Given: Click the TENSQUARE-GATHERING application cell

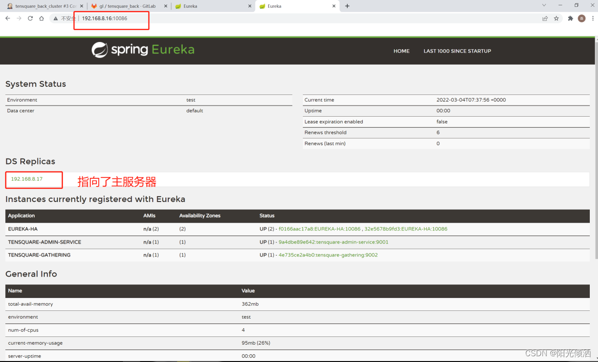Looking at the screenshot, I should point(39,255).
